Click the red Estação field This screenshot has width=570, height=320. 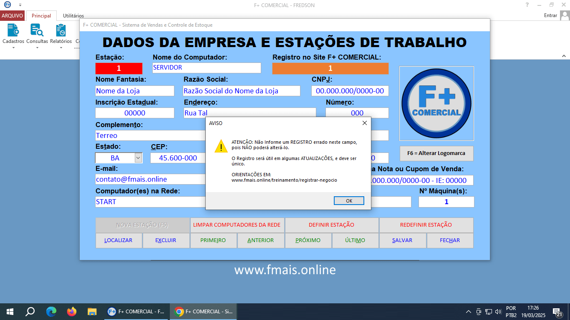119,68
